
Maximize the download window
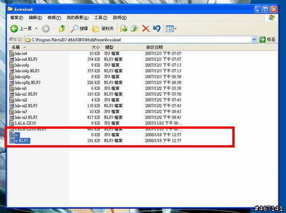pos(266,9)
